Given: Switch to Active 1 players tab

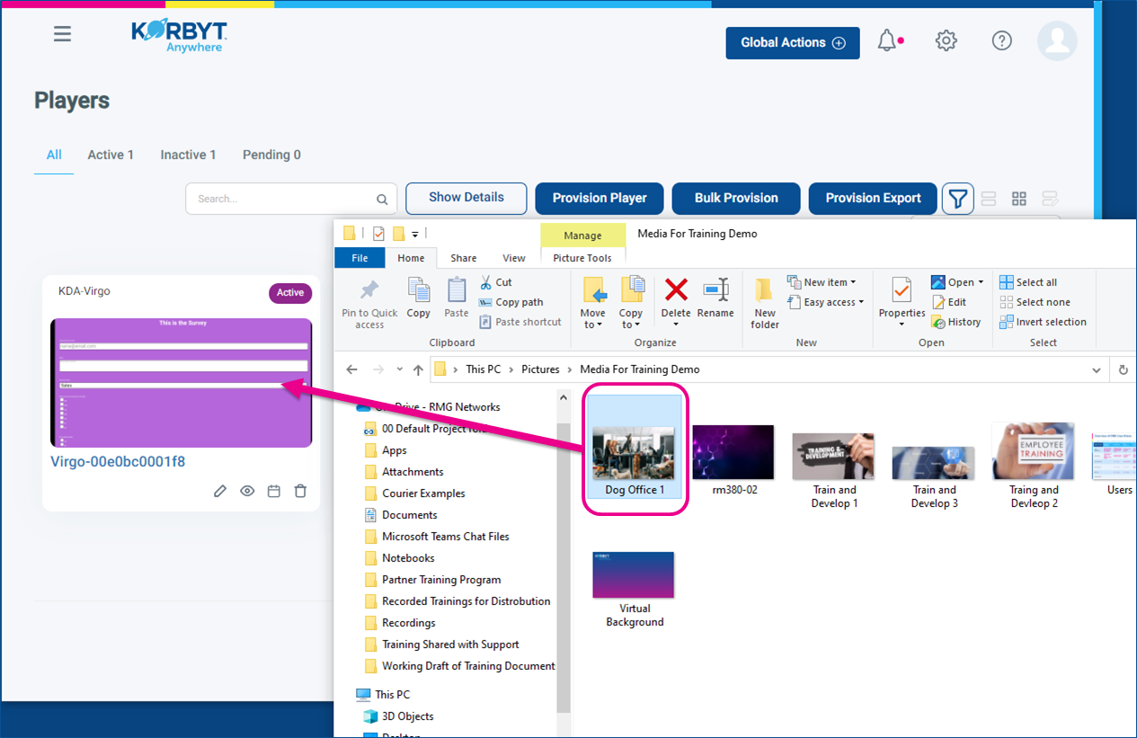Looking at the screenshot, I should pos(111,155).
